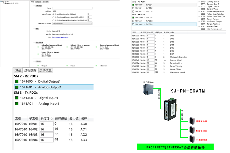The width and height of the screenshot is (230, 153).
Task: Switch to the large 常规 tab above SM 2 - Rx PDOs
Action: coord(18,71)
